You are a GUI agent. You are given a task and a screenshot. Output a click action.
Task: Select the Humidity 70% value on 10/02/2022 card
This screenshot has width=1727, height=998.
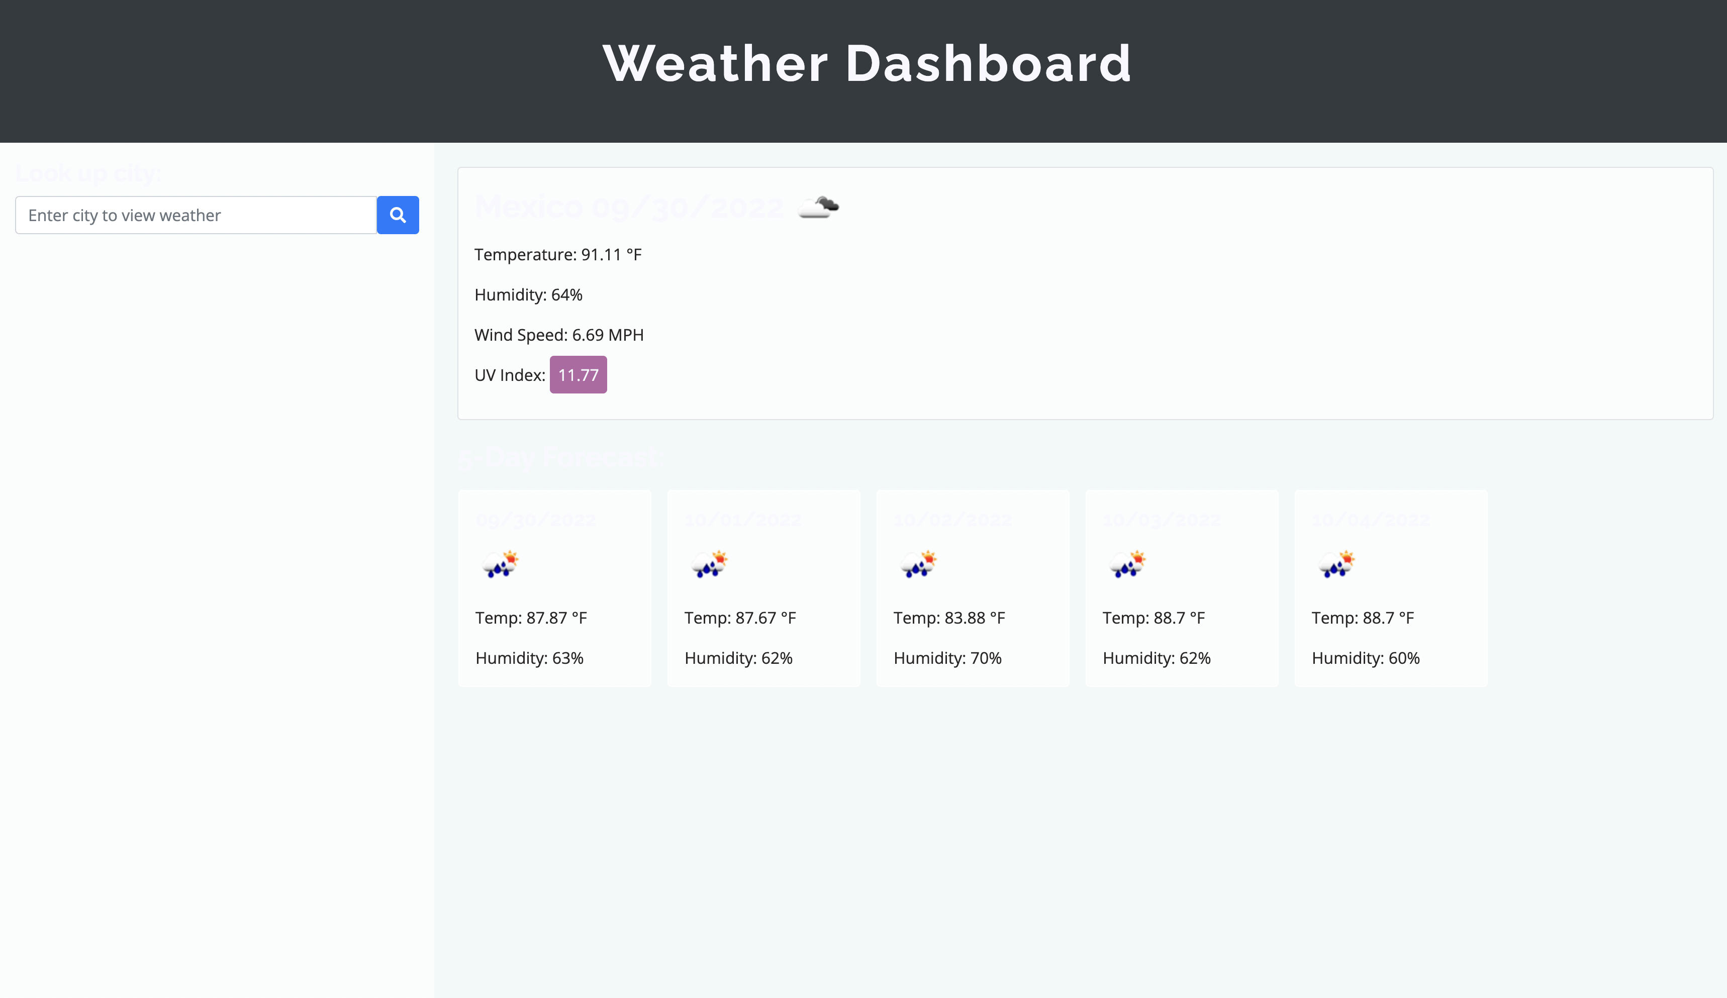pos(947,658)
